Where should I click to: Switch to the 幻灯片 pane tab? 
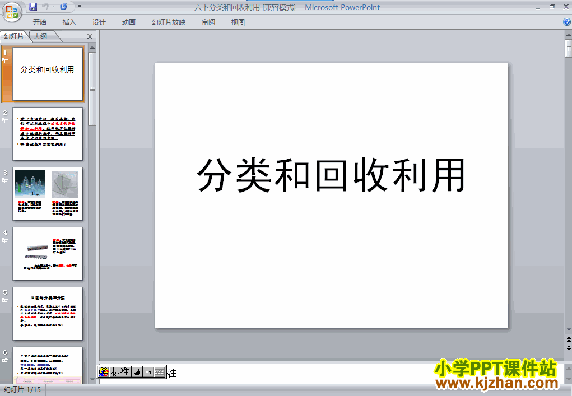14,36
